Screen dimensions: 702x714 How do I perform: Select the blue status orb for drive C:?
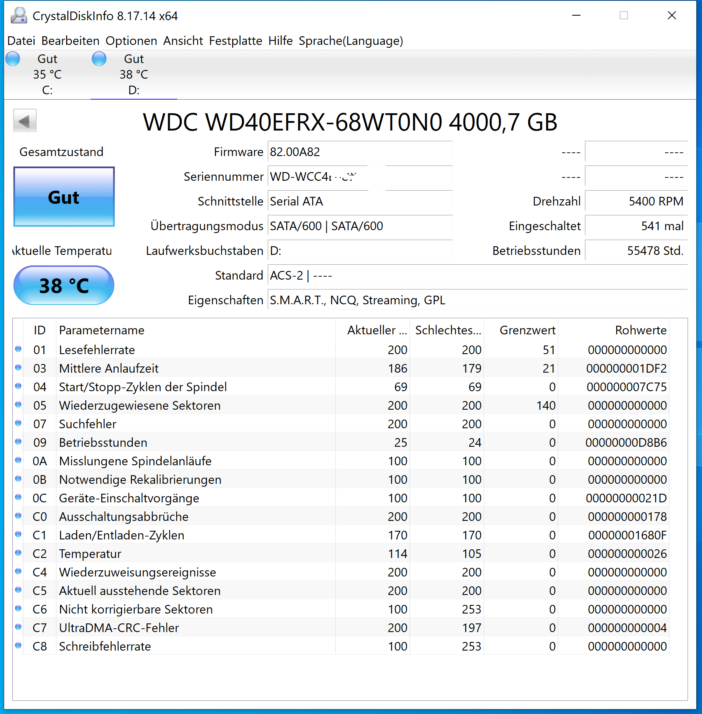[x=13, y=59]
